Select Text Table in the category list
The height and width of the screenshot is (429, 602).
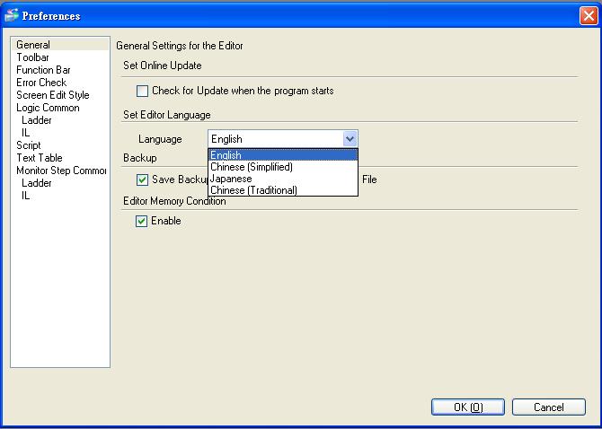point(39,158)
